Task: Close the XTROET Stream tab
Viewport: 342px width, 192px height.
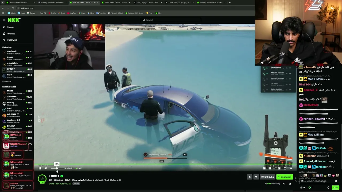Action: click(98, 2)
